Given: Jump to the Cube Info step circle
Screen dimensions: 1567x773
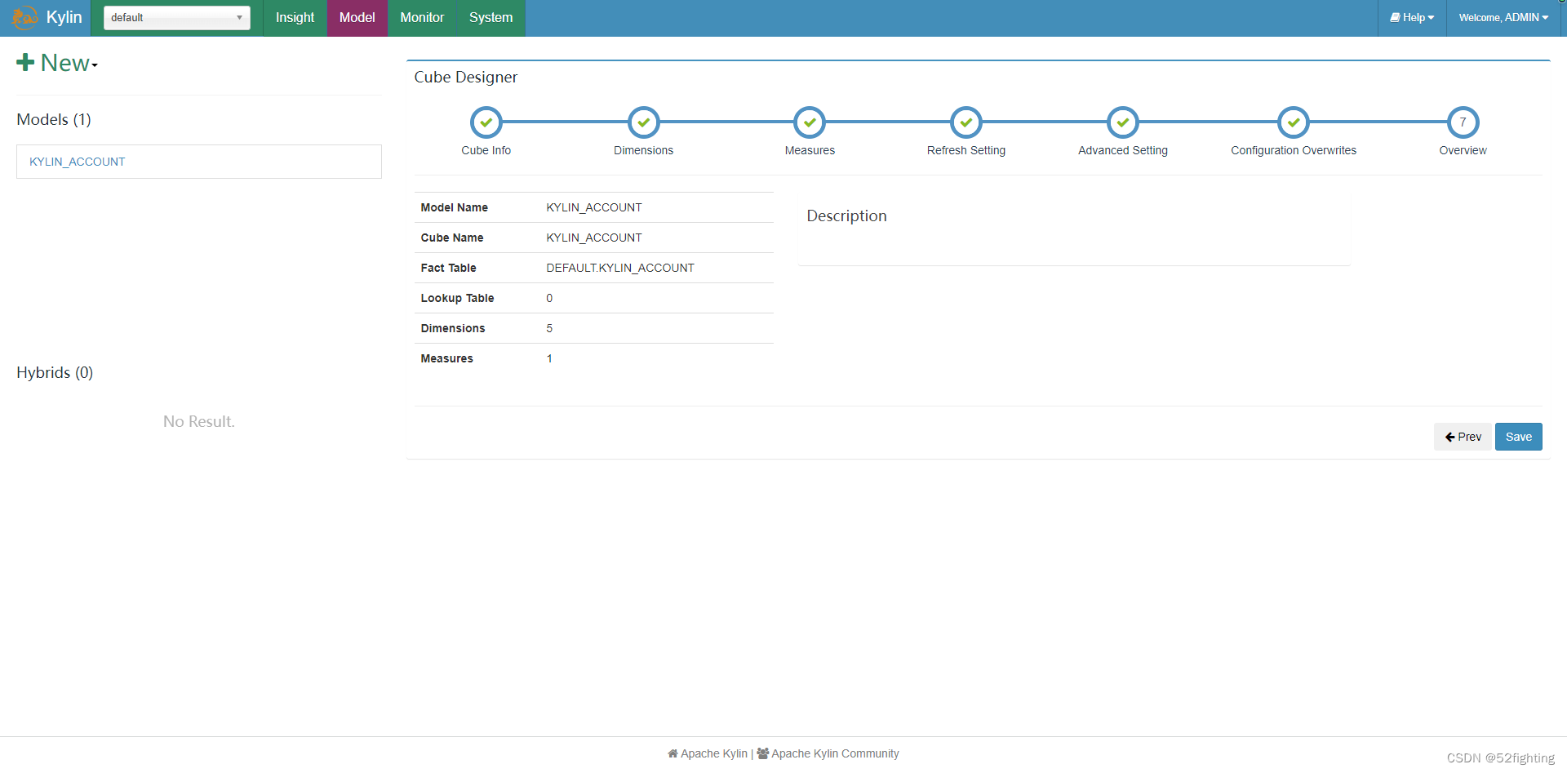Looking at the screenshot, I should [x=486, y=122].
